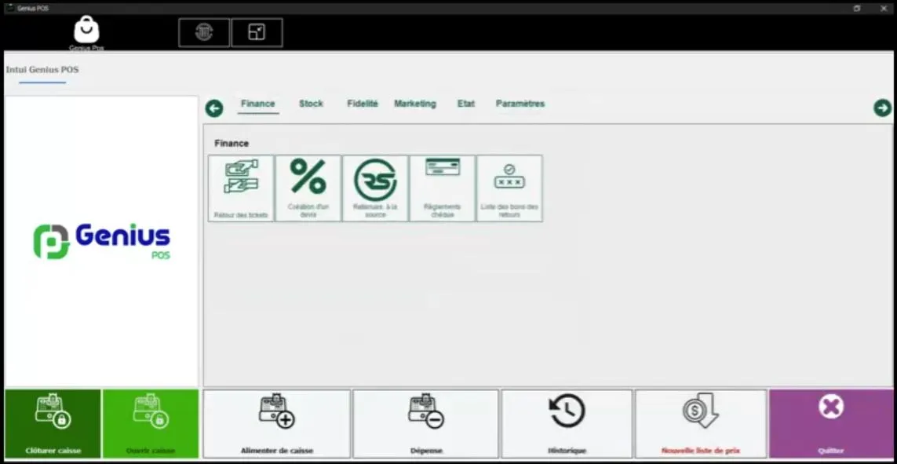This screenshot has width=897, height=464.
Task: Open the RS source tile
Action: pos(375,188)
